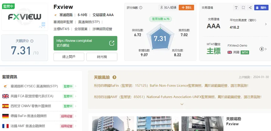Click the share icon in 交易環境 panel

coord(250,7)
